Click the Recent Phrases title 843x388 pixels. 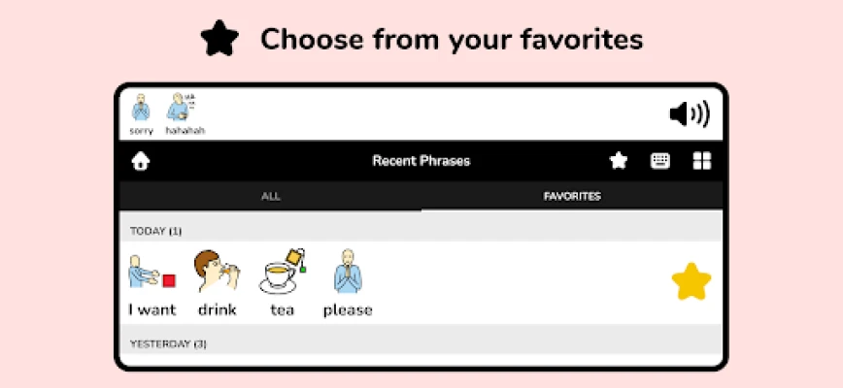pos(421,161)
